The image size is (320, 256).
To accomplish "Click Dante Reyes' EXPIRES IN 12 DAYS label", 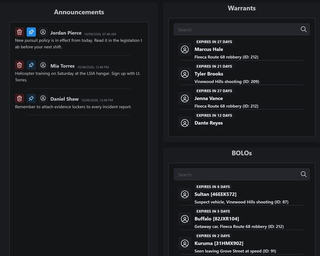I will click(214, 115).
